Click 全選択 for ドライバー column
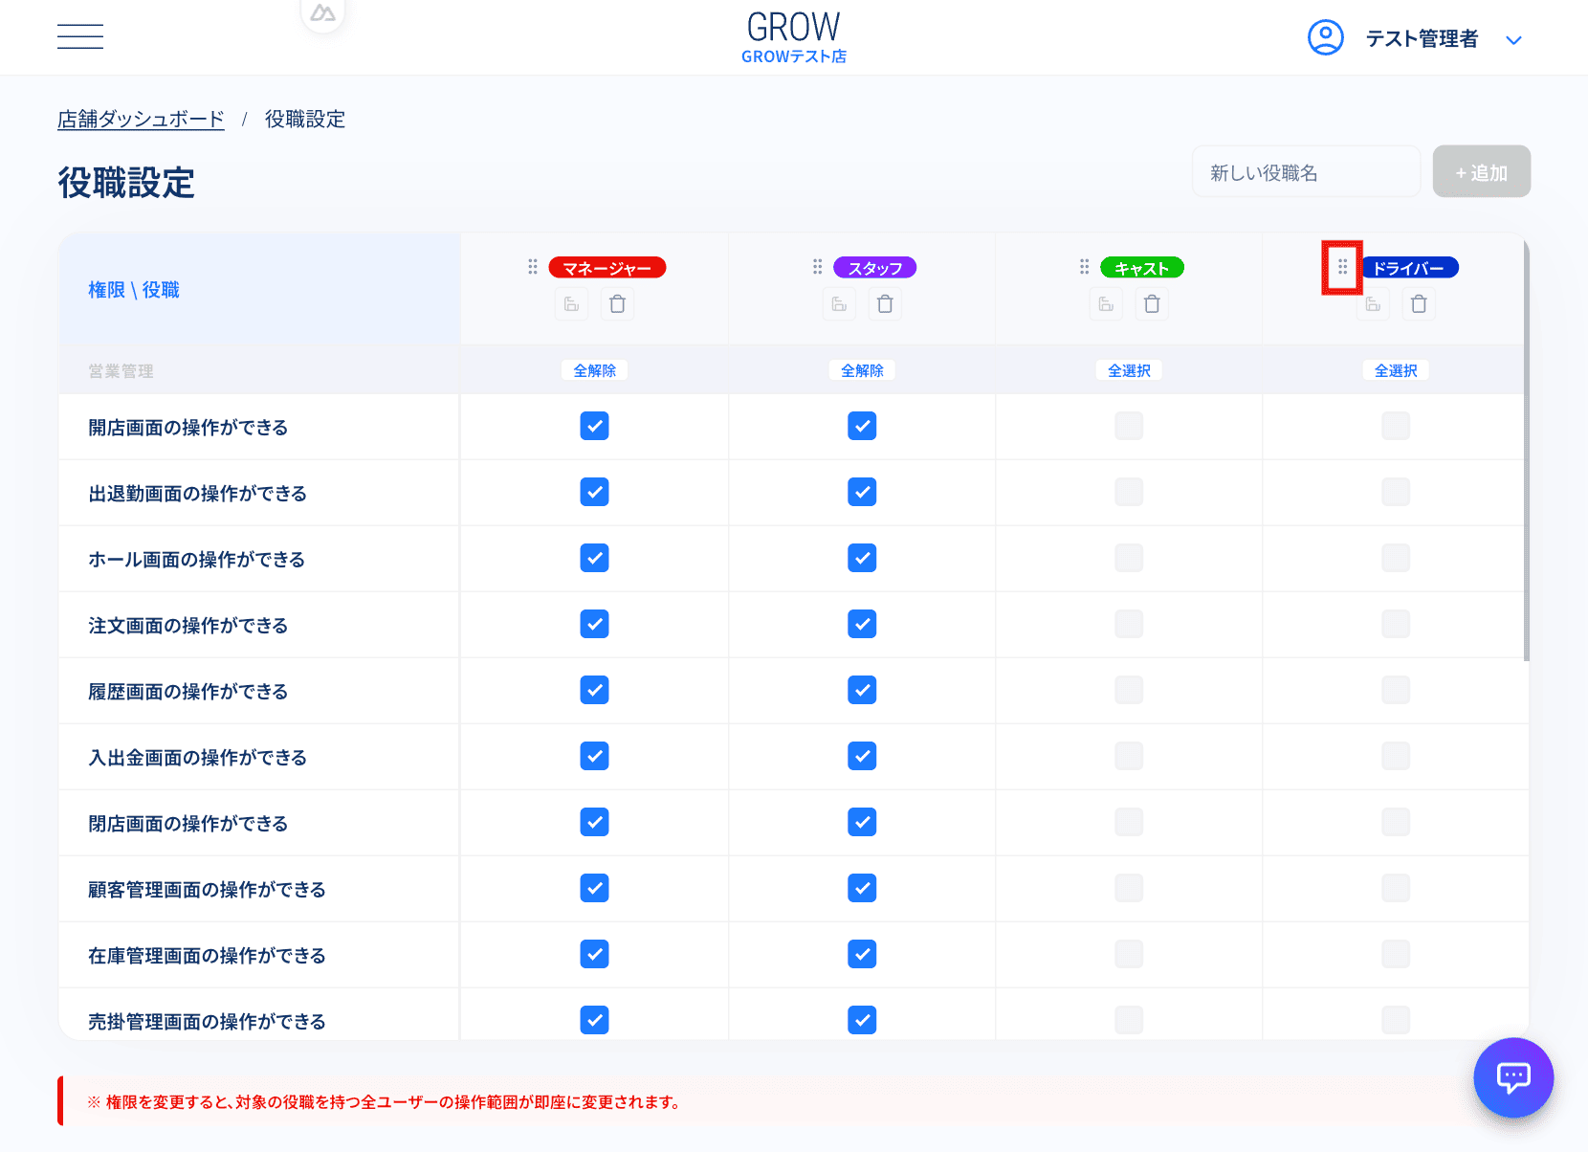The width and height of the screenshot is (1588, 1152). (x=1396, y=370)
